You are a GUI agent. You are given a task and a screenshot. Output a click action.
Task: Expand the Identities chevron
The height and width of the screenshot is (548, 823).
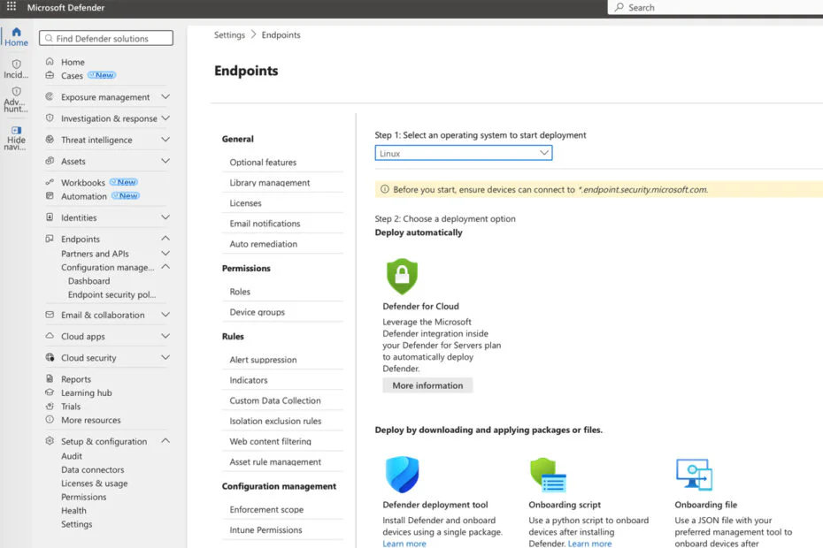[165, 217]
